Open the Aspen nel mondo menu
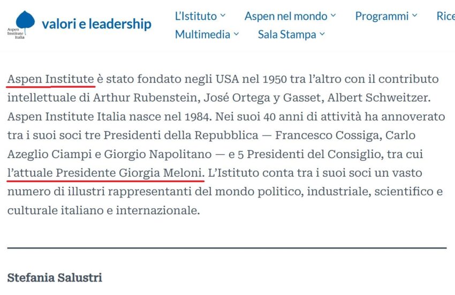 tap(286, 16)
